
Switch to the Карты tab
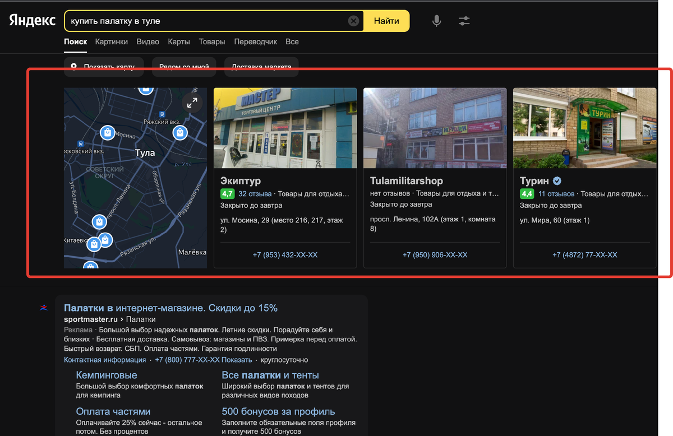(179, 42)
